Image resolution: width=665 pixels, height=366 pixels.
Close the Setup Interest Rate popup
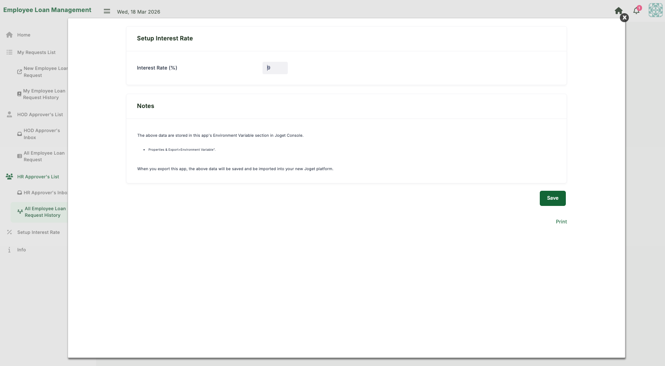click(x=624, y=17)
